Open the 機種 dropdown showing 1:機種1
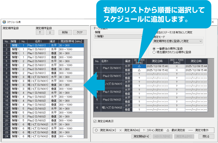Image resolution: width=218 pixels, height=143 pixels. (x=119, y=36)
